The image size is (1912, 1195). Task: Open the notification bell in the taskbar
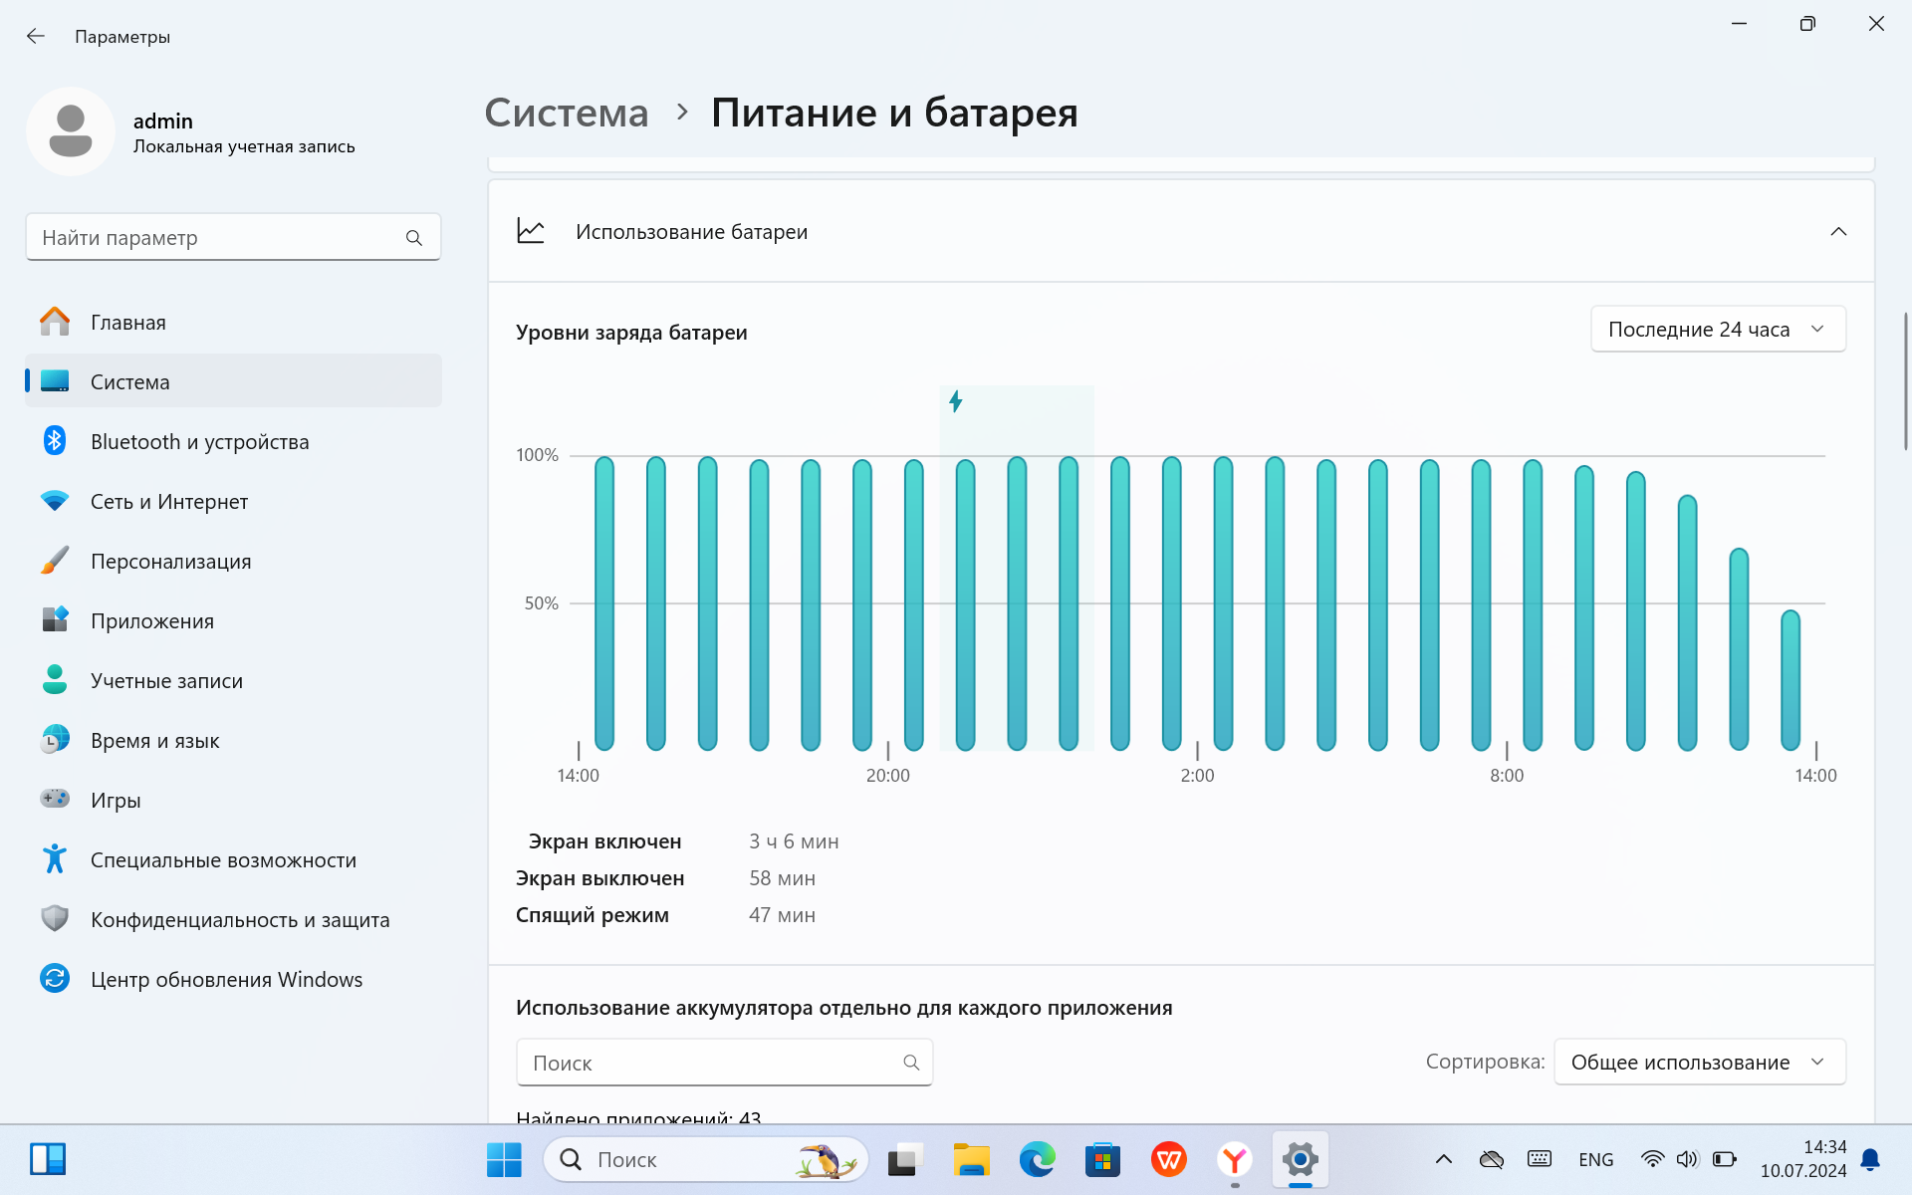pos(1870,1159)
